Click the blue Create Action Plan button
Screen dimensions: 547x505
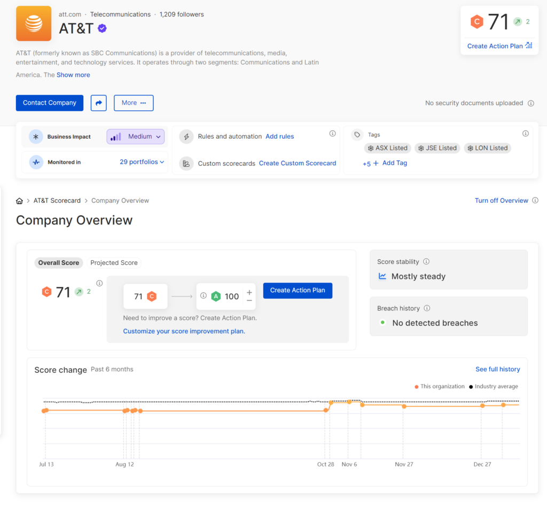click(x=298, y=291)
